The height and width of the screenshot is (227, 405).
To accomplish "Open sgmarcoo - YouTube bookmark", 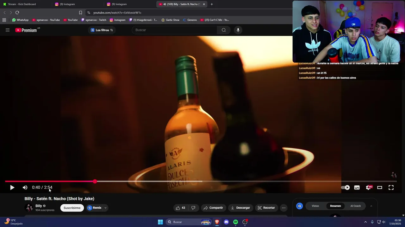I will click(46, 20).
